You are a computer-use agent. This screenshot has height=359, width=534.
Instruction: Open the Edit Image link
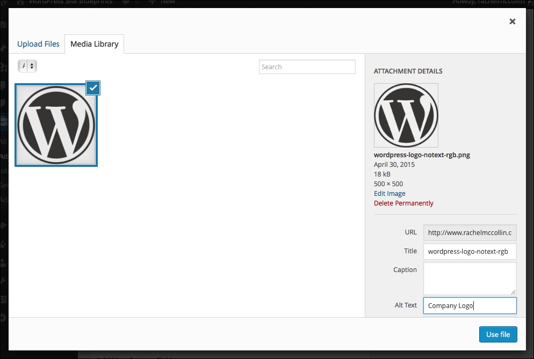pos(389,193)
